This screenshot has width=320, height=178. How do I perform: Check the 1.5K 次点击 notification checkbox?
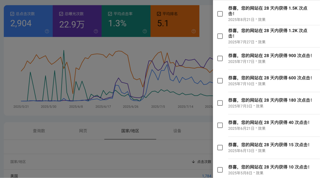click(220, 14)
